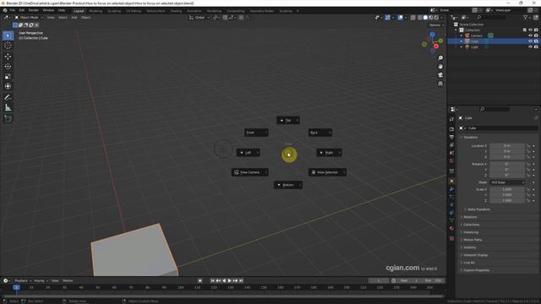This screenshot has height=304, width=541.
Task: Click the Blender logo menu icon
Action: coord(5,11)
